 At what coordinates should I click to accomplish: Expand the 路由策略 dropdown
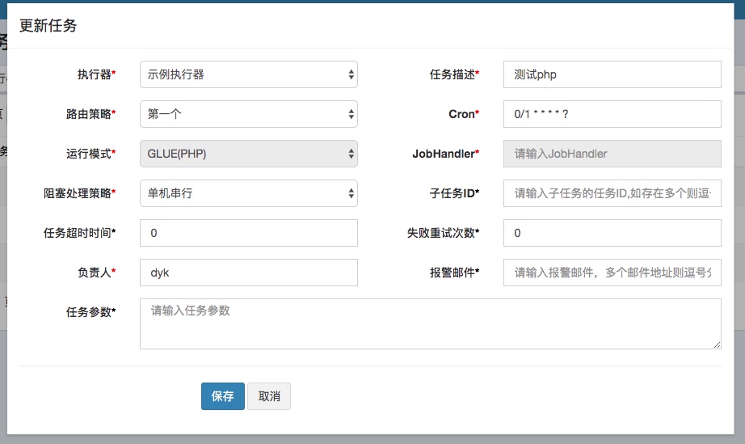(x=248, y=114)
